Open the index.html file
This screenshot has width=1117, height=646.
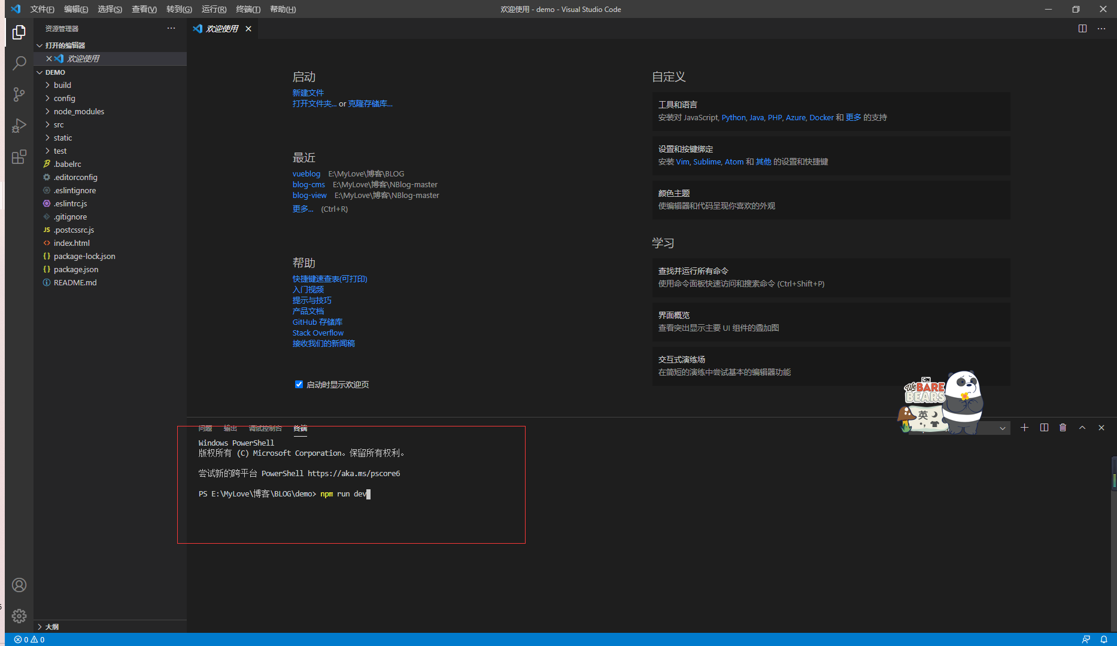coord(110,243)
